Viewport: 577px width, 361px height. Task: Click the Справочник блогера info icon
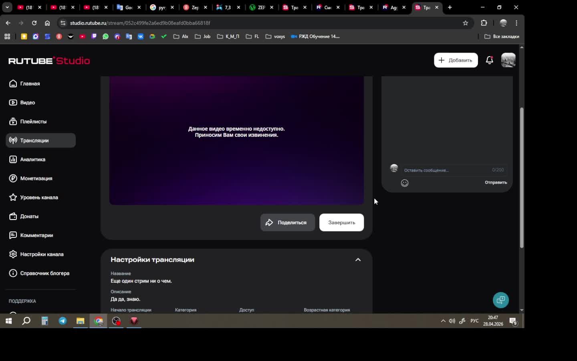(13, 273)
